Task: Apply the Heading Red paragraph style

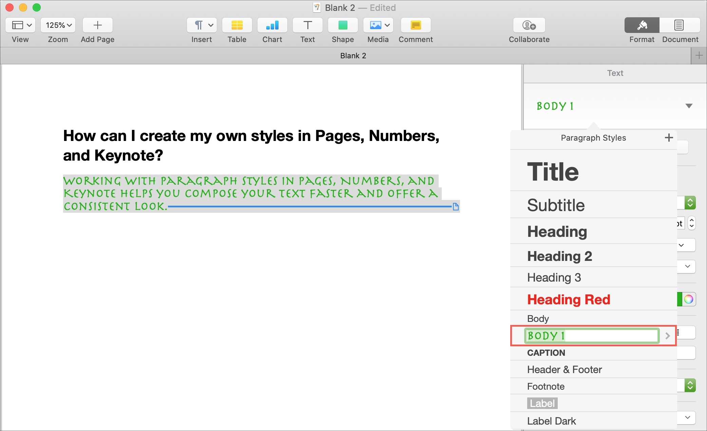Action: (594, 299)
